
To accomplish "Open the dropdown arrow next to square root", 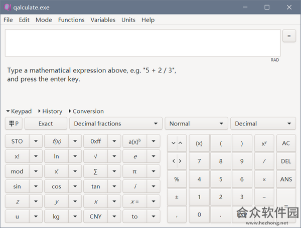I will tap(114, 156).
